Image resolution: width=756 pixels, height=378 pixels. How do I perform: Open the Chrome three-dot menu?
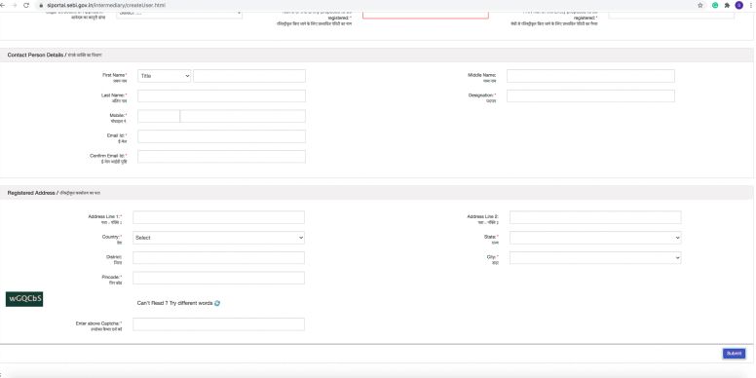coord(751,5)
